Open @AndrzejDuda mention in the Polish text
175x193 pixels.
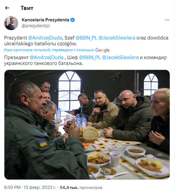45,38
